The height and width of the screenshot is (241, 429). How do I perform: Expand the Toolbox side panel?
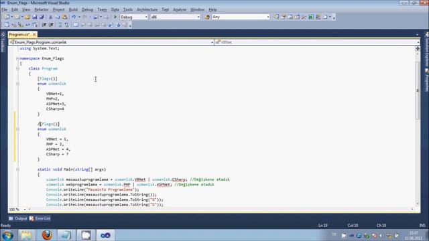3,42
